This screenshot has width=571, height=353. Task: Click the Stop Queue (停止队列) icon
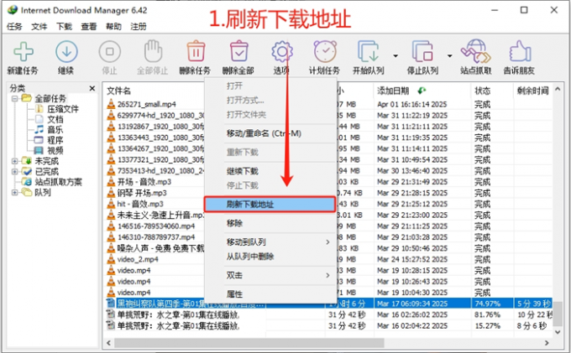click(422, 51)
